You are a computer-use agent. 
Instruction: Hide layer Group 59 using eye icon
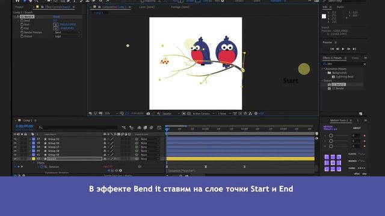(x=15, y=155)
